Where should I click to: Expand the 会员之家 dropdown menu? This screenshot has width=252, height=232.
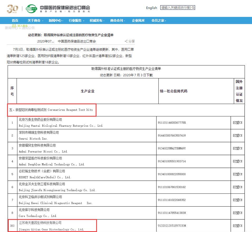[159, 20]
